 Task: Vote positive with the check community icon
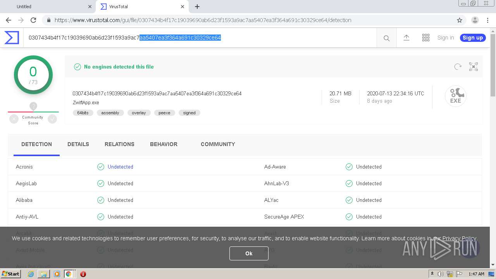tap(52, 119)
